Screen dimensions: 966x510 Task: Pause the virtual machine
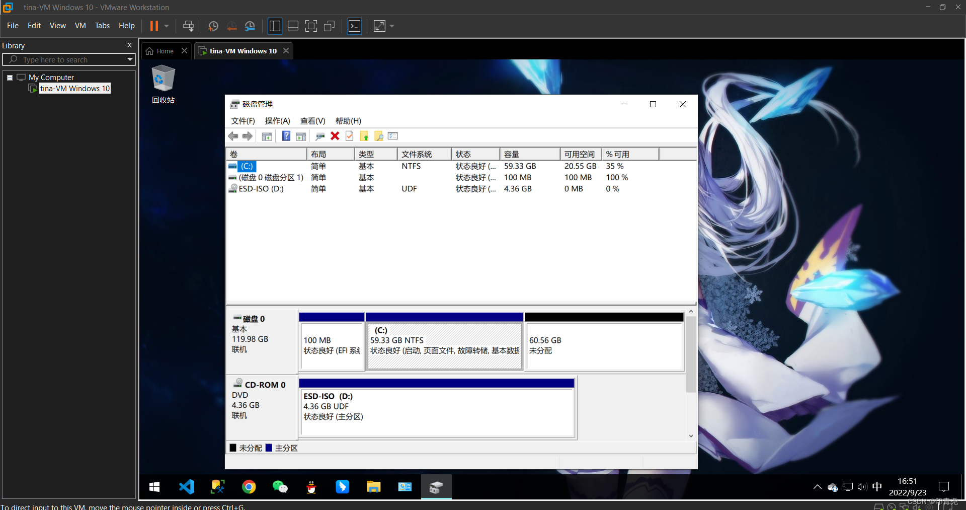point(154,26)
